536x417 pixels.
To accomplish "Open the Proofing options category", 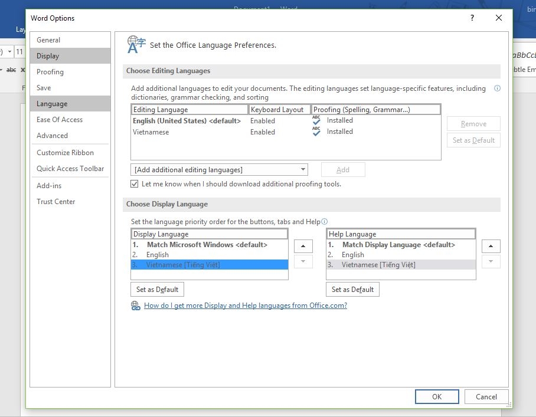I will click(50, 72).
